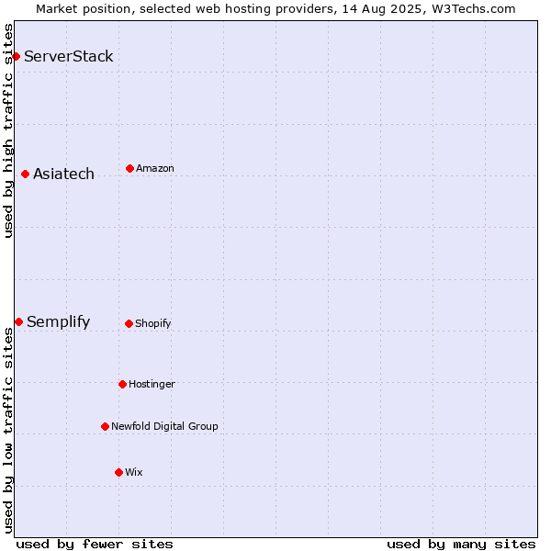The image size is (551, 551).
Task: Click the ServerStack red data point
Action: click(x=16, y=56)
